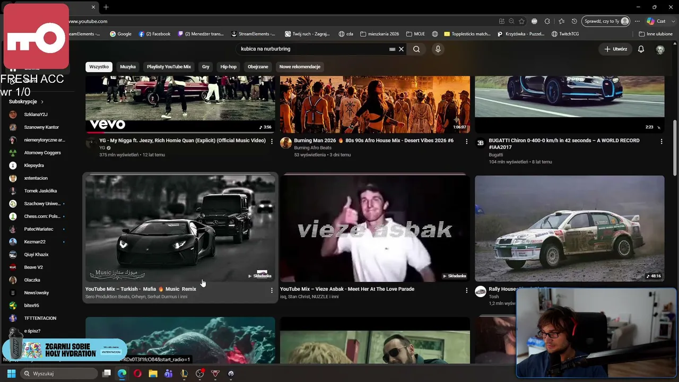Open the menu for the YG music video
Screen dimensions: 679x382
[272, 142]
